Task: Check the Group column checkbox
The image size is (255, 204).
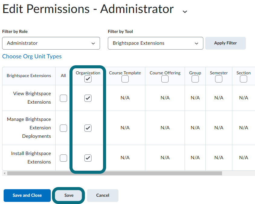Action: coord(195,79)
